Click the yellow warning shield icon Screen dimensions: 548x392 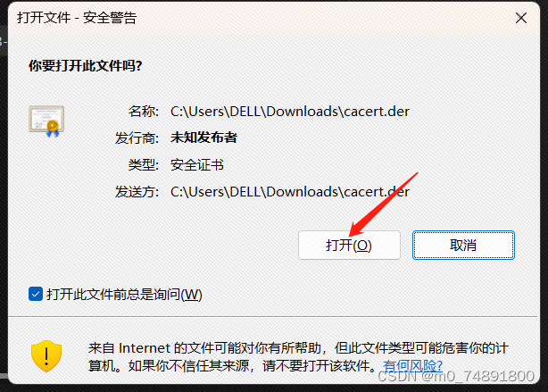46,356
